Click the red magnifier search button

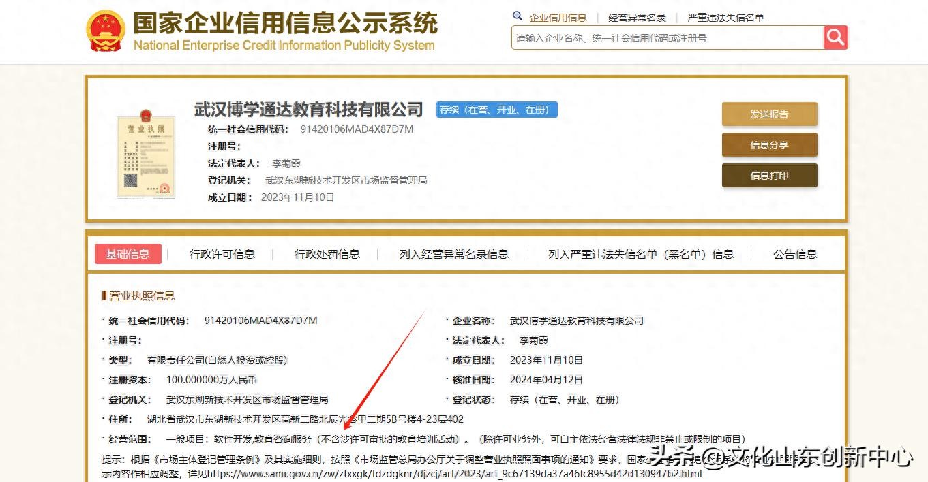pos(835,37)
